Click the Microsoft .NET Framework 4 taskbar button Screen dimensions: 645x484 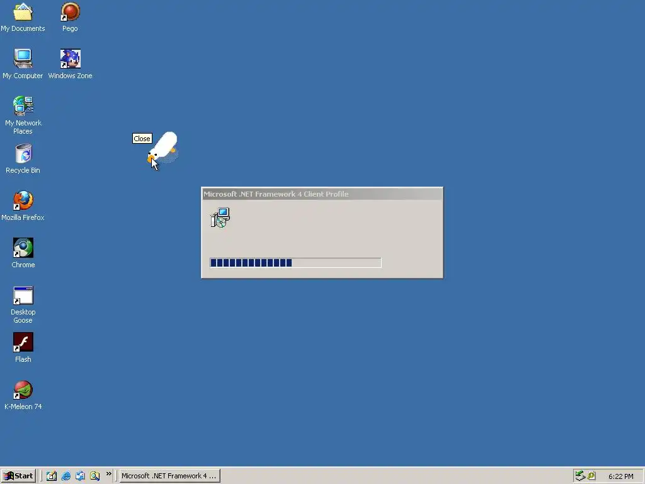[169, 476]
